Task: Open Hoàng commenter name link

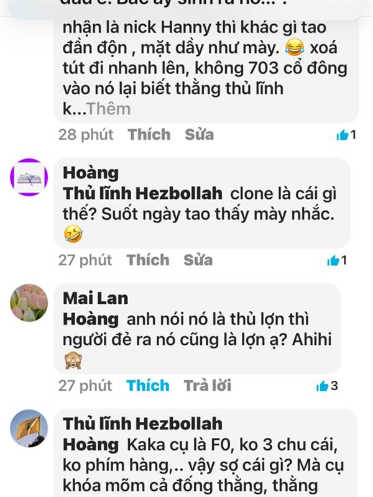Action: click(91, 173)
